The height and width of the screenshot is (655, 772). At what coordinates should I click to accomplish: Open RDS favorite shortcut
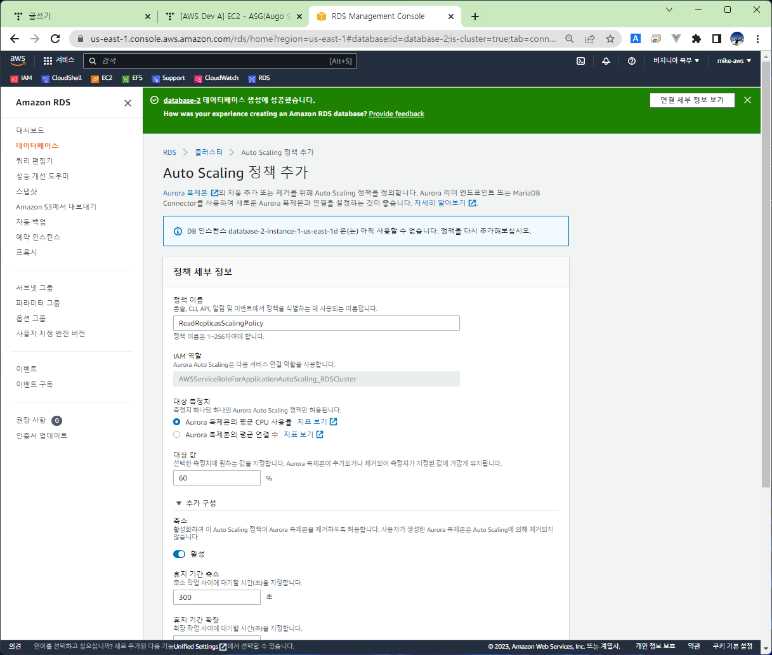(259, 78)
